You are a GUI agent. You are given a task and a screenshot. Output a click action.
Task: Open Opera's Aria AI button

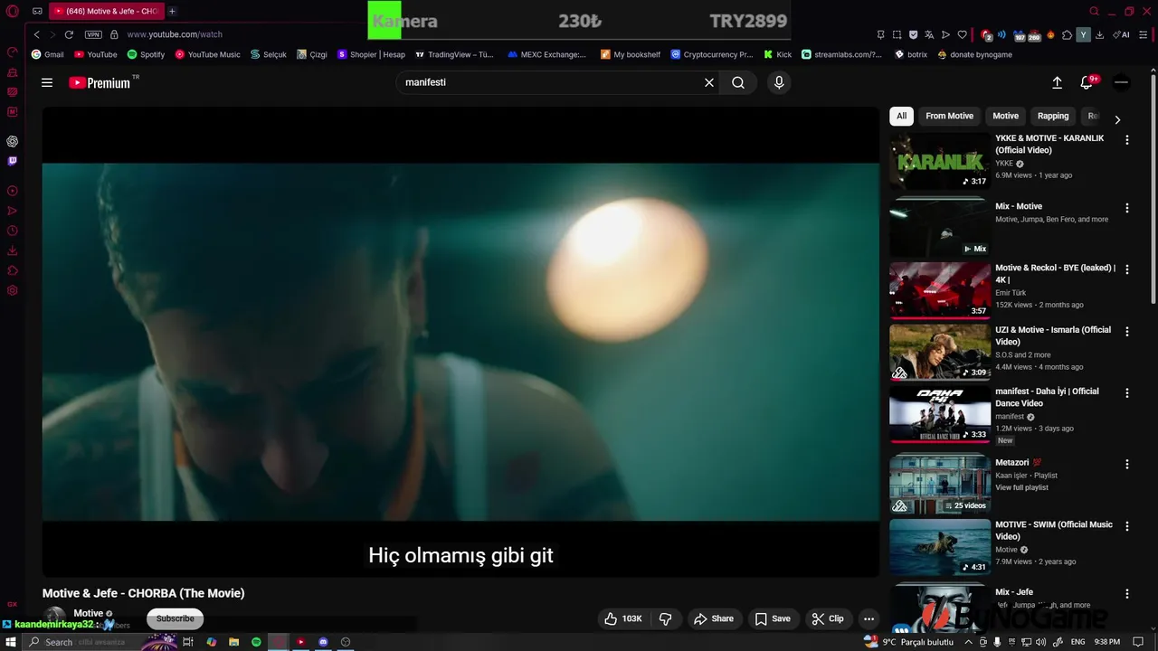point(1122,34)
